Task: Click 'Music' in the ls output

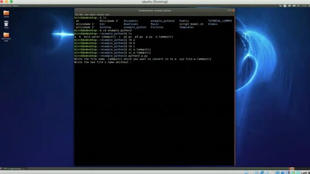Action: 155,24
